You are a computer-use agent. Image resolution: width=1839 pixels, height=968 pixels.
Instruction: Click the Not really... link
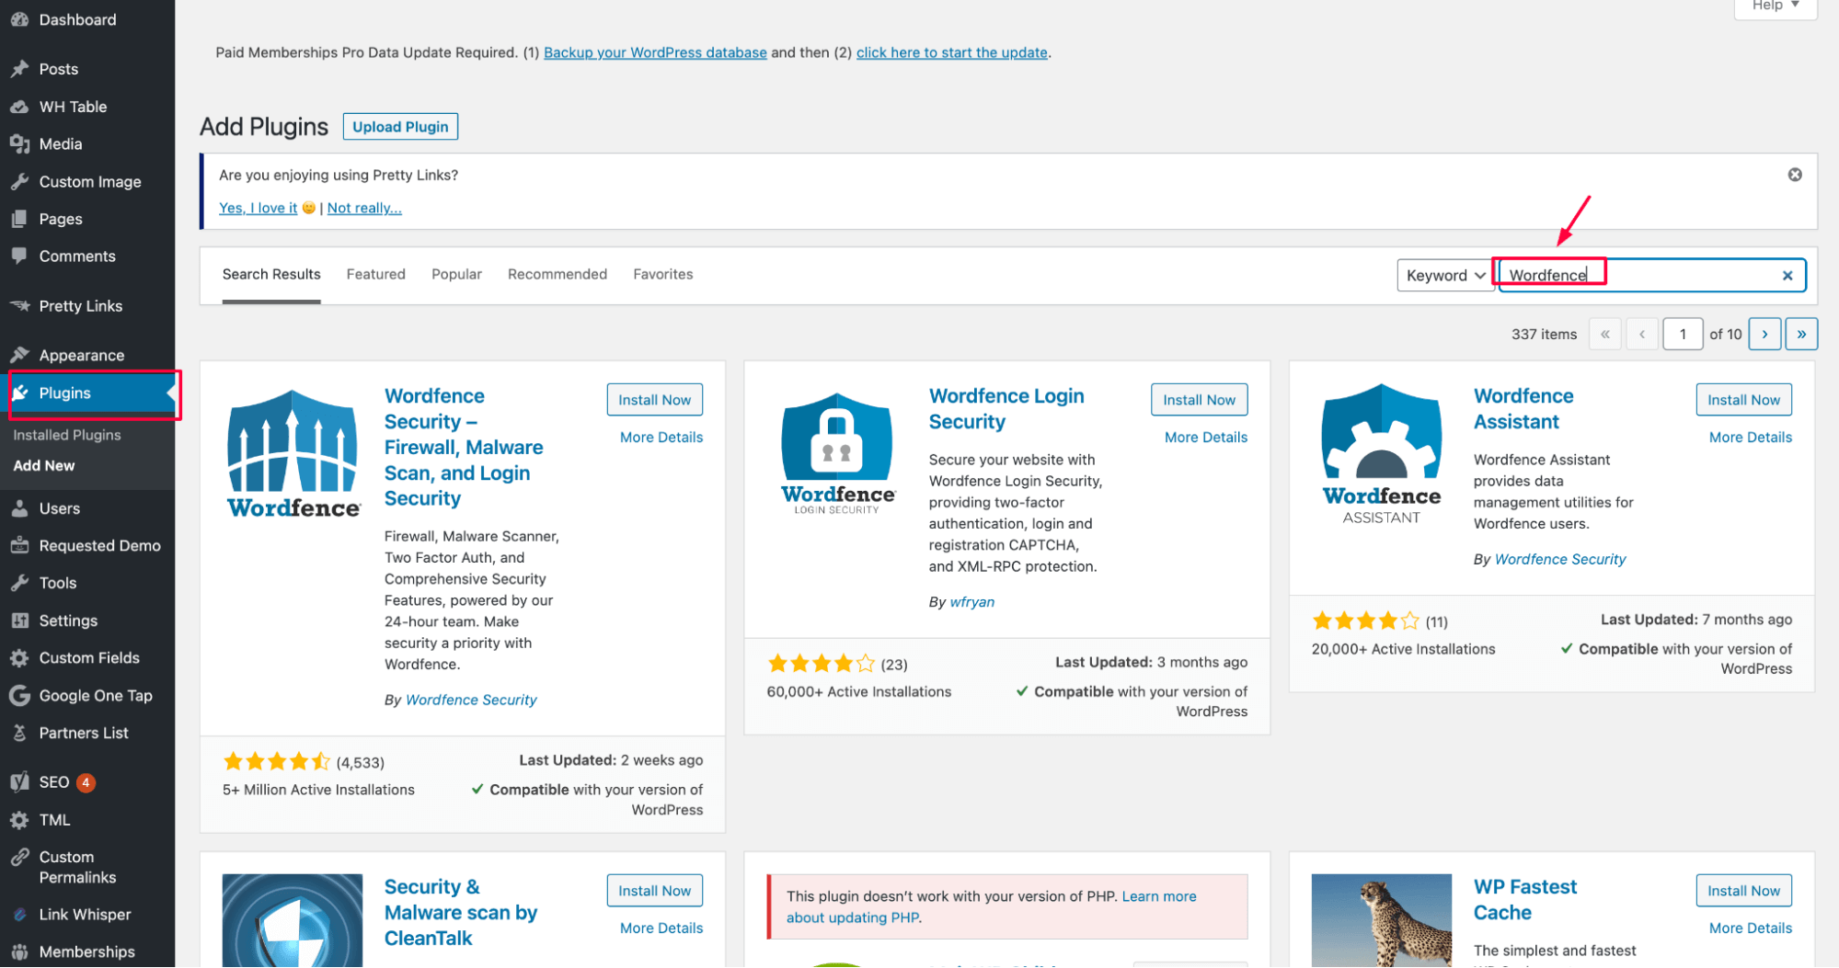(x=364, y=208)
